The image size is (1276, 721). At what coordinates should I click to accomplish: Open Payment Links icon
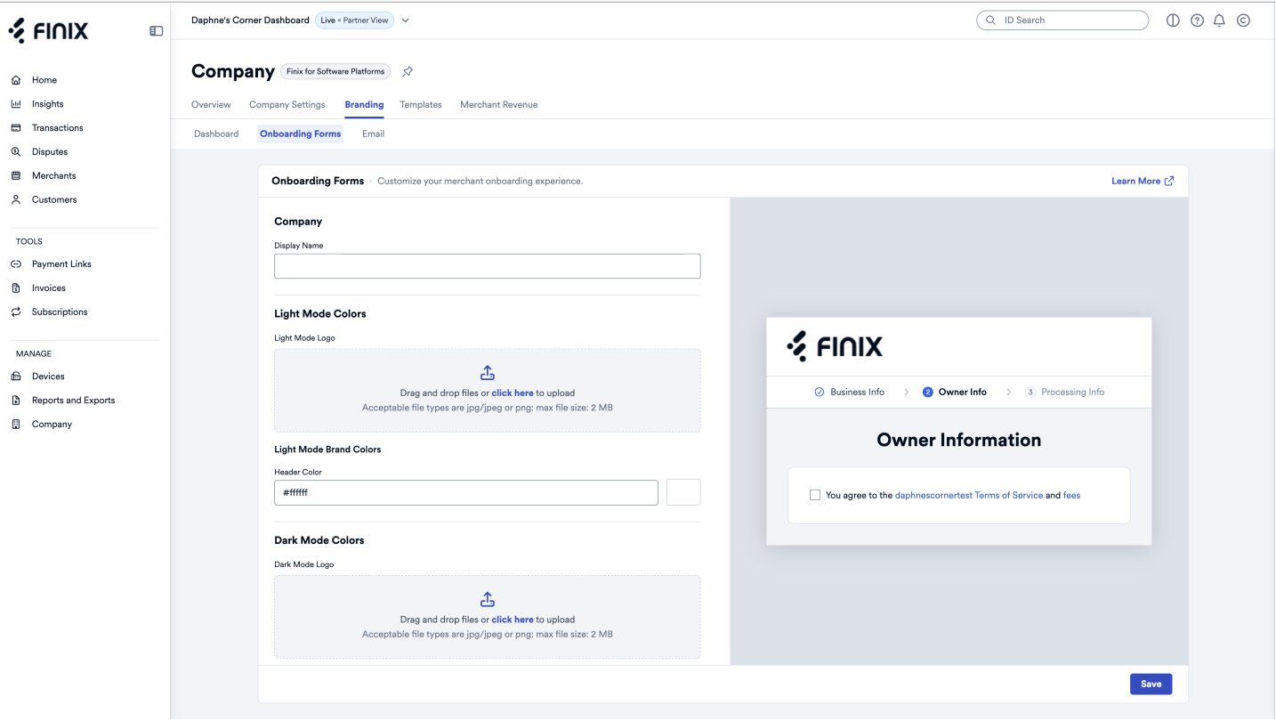click(16, 264)
